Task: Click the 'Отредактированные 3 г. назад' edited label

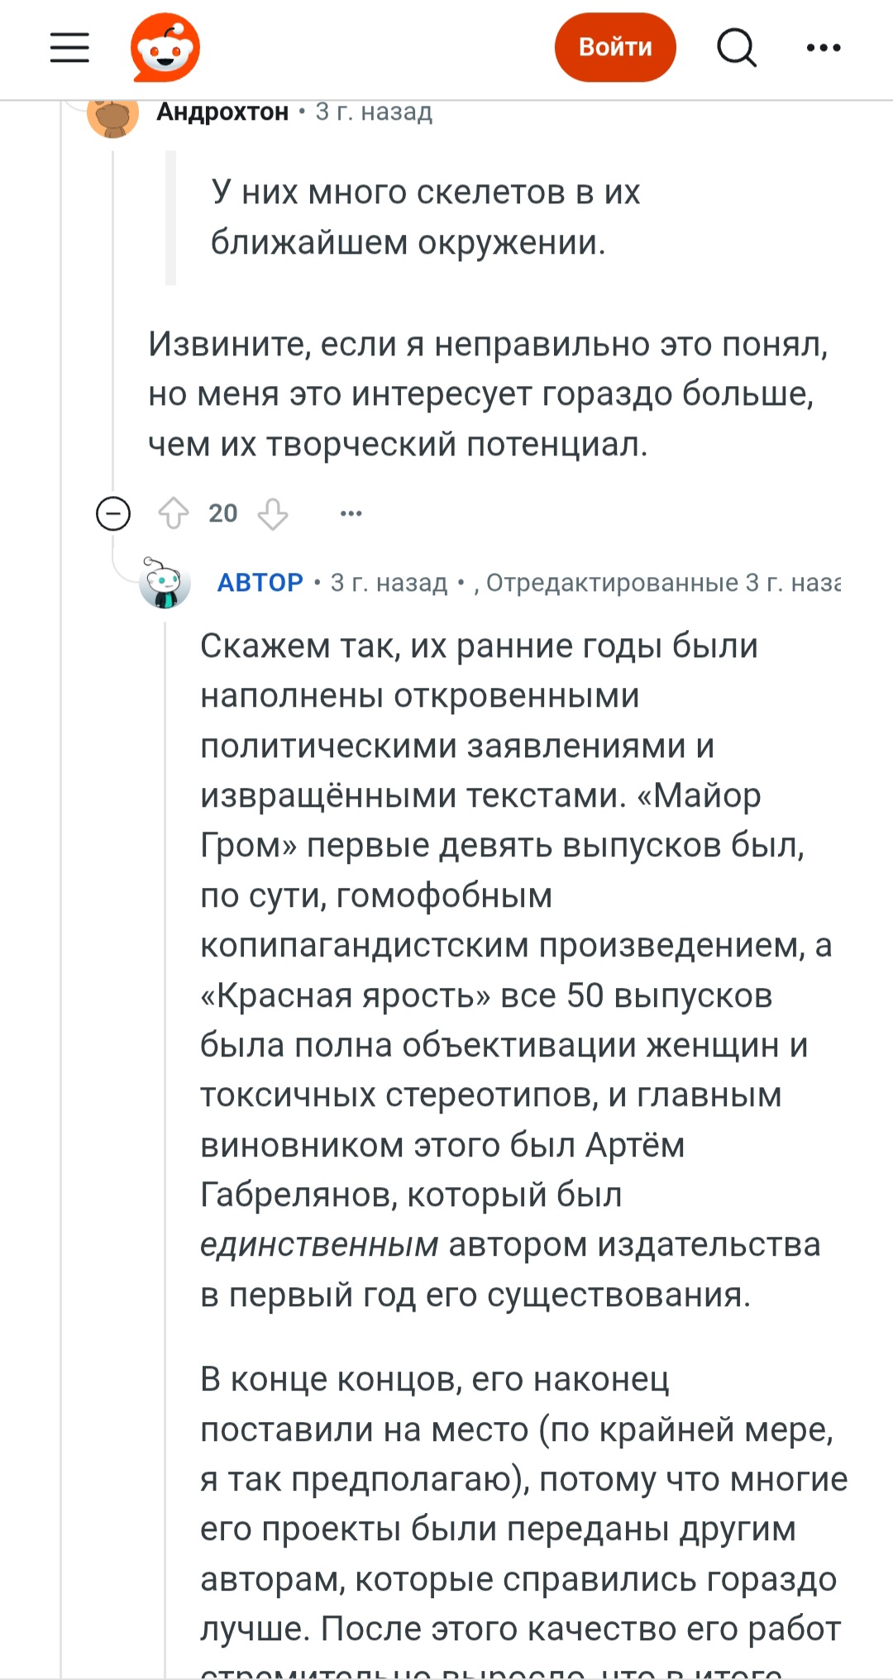Action: tap(661, 583)
